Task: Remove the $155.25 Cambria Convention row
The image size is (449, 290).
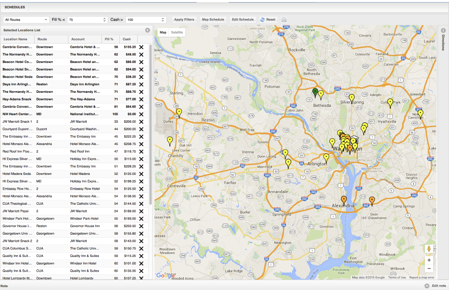Action: pos(141,47)
